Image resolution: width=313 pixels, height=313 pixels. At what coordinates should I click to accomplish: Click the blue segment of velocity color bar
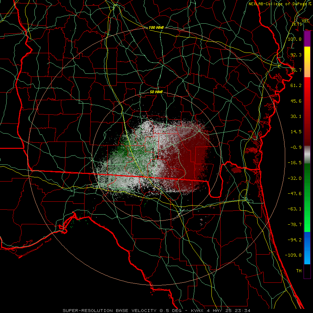307,248
